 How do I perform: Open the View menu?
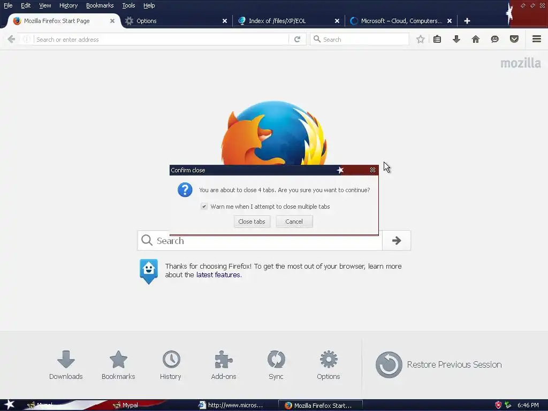pos(45,5)
